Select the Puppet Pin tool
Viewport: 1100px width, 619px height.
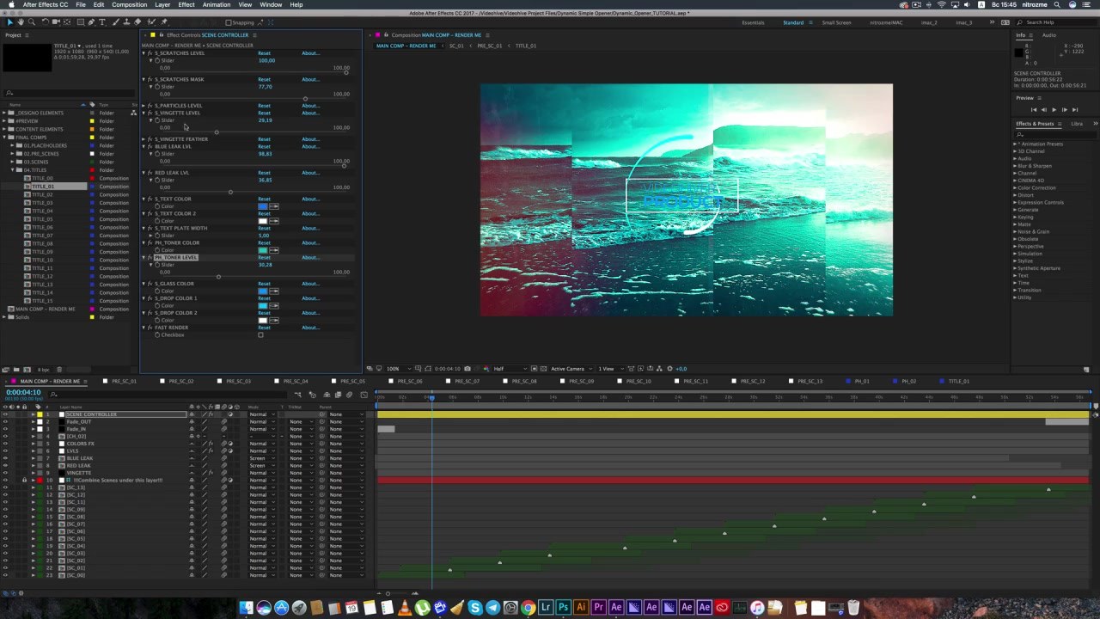pos(164,22)
